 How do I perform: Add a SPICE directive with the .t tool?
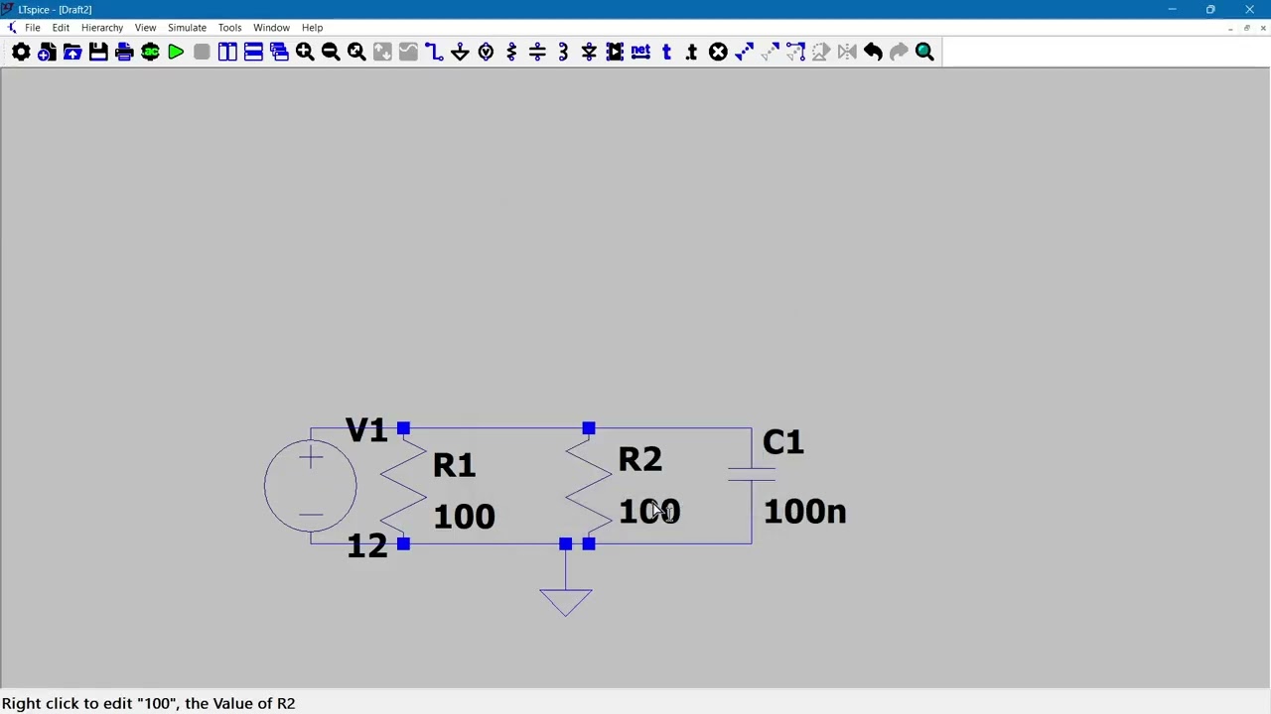pos(692,52)
